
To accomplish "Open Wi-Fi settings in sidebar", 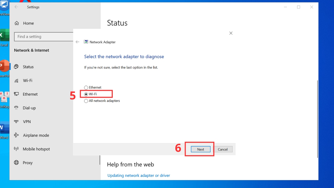I will tap(28, 80).
